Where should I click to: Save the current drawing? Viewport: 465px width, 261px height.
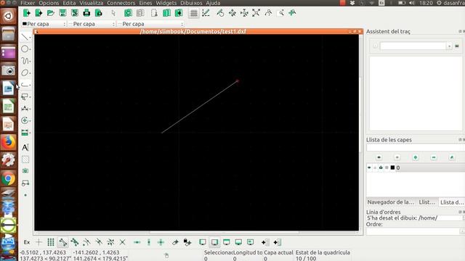coord(62,13)
